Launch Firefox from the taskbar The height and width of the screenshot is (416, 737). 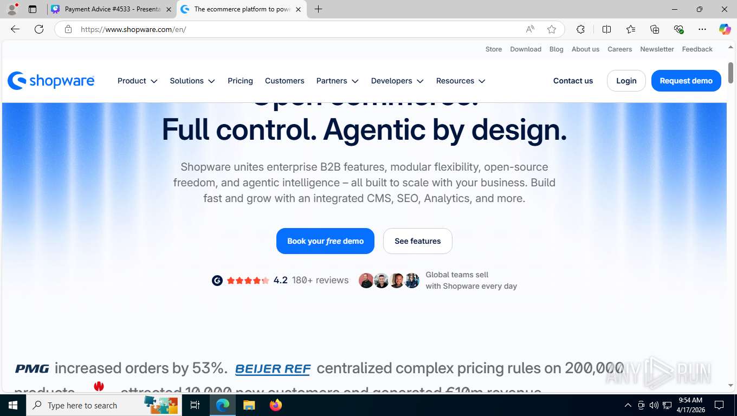tap(275, 405)
